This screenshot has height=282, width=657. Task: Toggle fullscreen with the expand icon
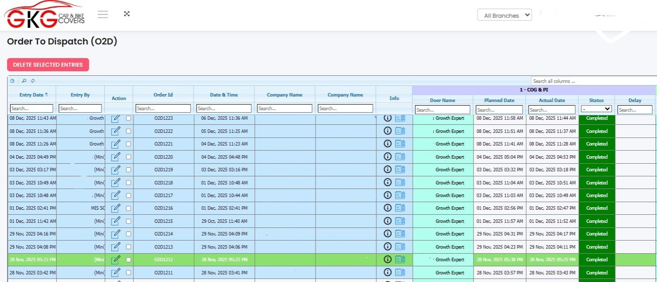pyautogui.click(x=127, y=14)
